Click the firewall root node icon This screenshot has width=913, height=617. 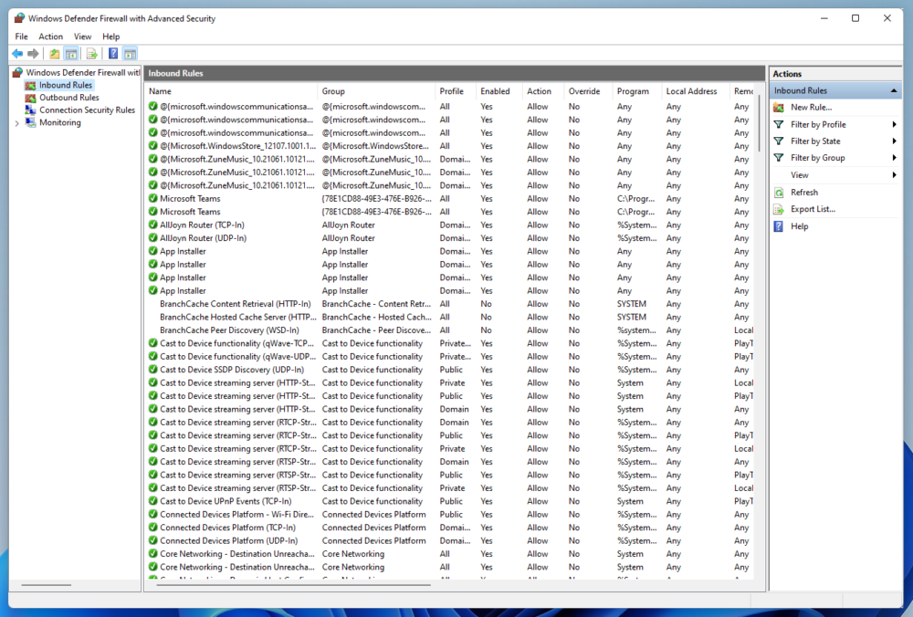point(17,72)
